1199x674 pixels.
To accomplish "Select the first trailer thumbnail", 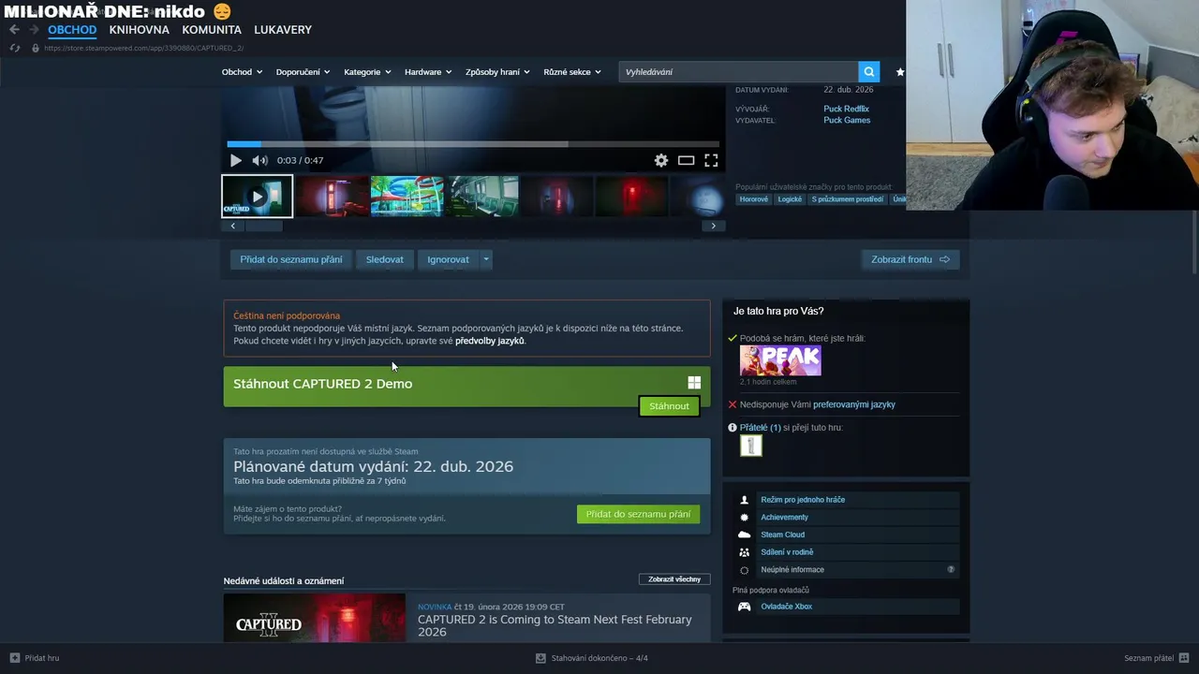I will pos(258,197).
